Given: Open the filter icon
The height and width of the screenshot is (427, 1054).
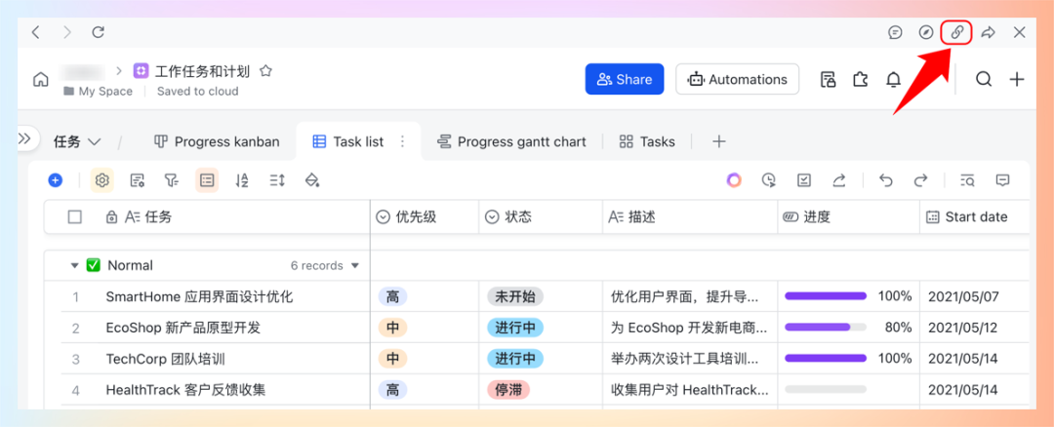Looking at the screenshot, I should [172, 180].
